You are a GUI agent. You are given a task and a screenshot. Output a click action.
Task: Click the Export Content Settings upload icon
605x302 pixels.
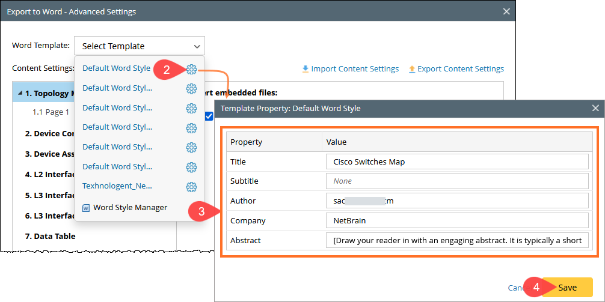tap(412, 69)
